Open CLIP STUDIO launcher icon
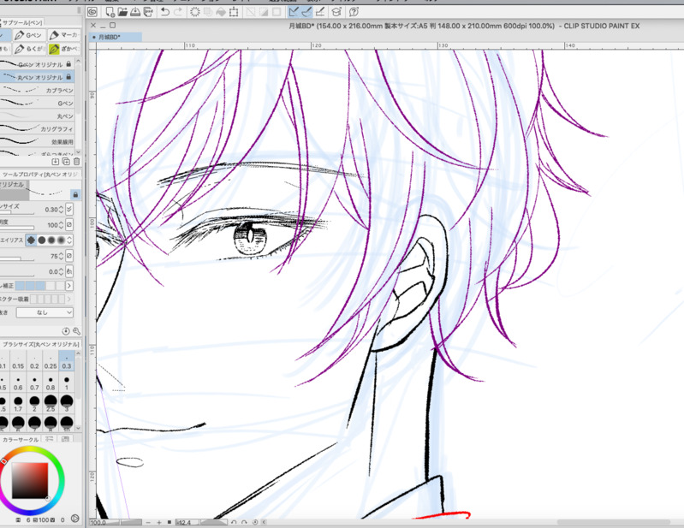 click(x=92, y=12)
